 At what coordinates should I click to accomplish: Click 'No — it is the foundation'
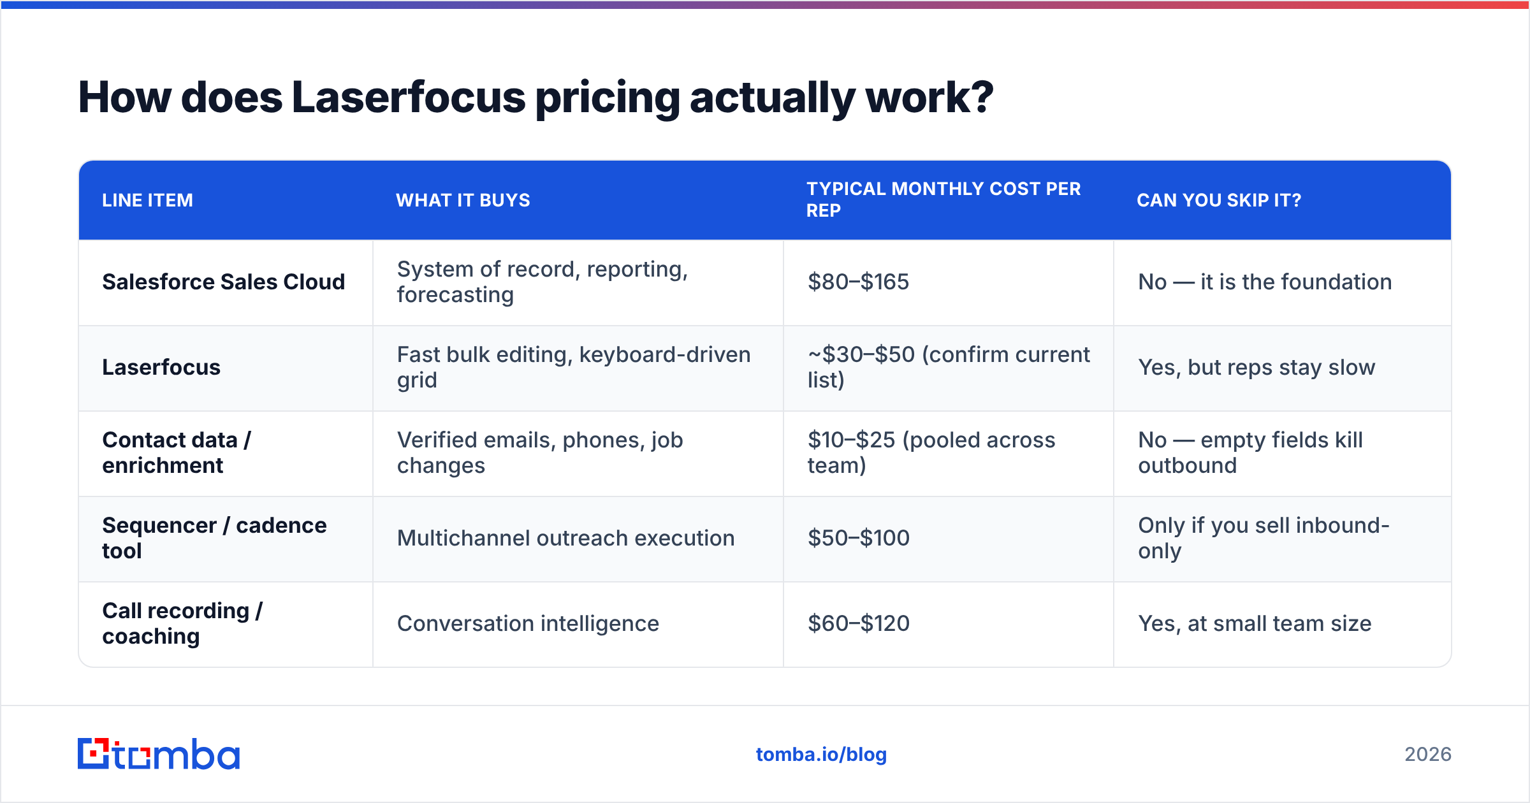tap(1265, 282)
